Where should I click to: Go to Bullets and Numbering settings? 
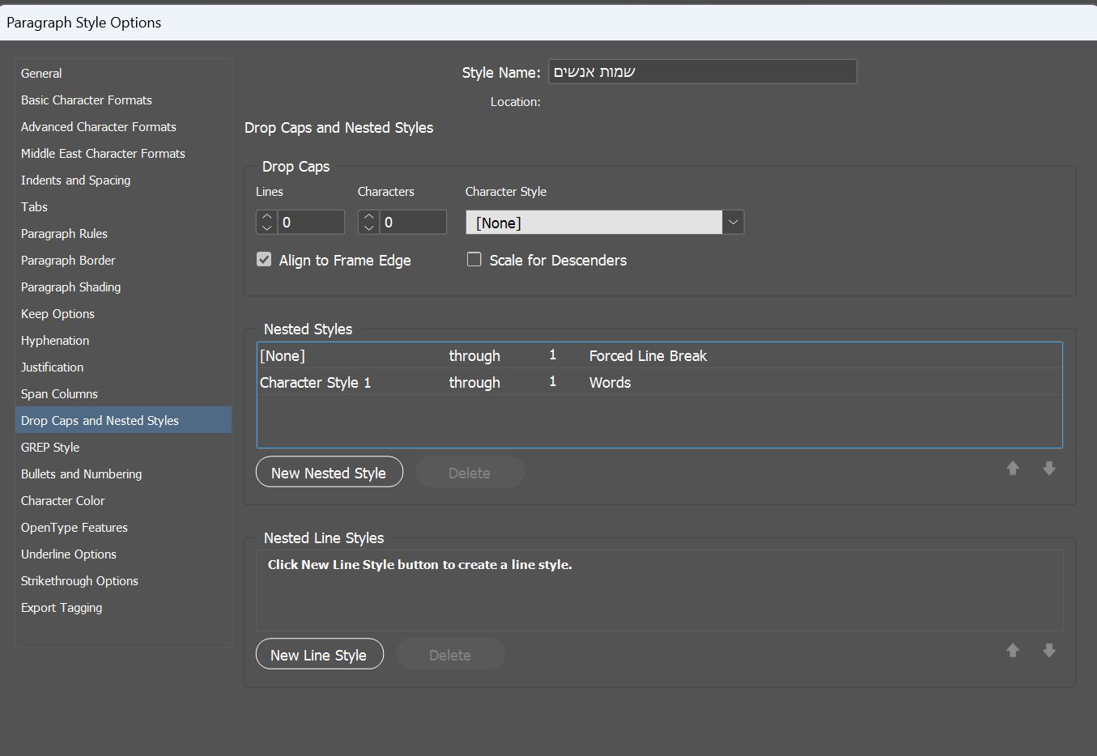[x=81, y=474]
